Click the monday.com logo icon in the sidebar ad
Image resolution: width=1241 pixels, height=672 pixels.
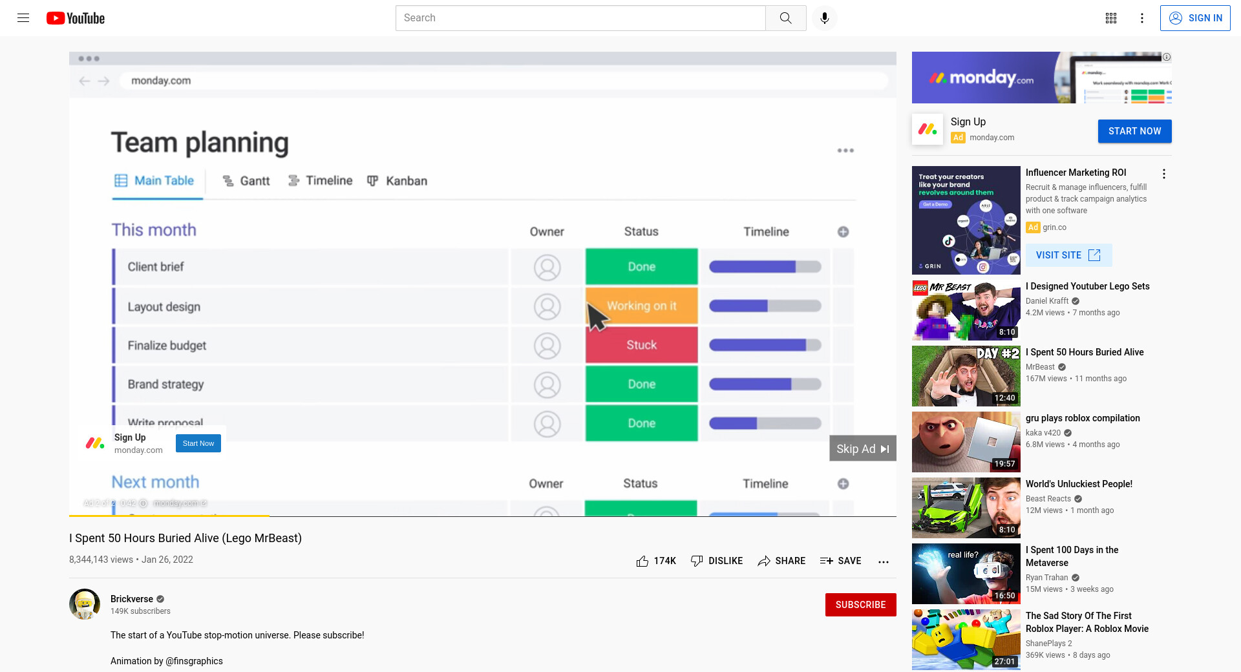(928, 129)
